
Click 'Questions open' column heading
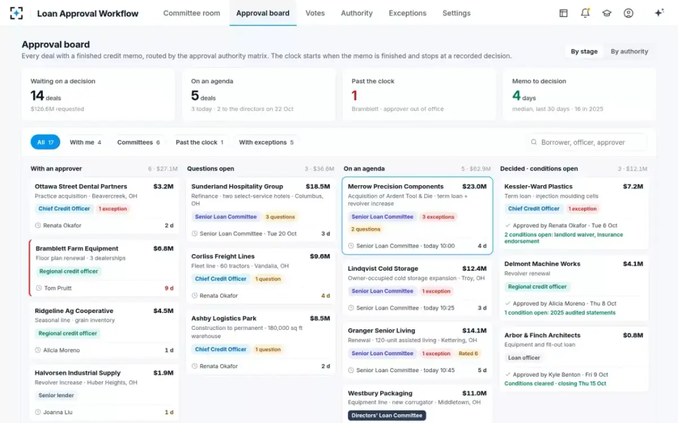coord(210,169)
